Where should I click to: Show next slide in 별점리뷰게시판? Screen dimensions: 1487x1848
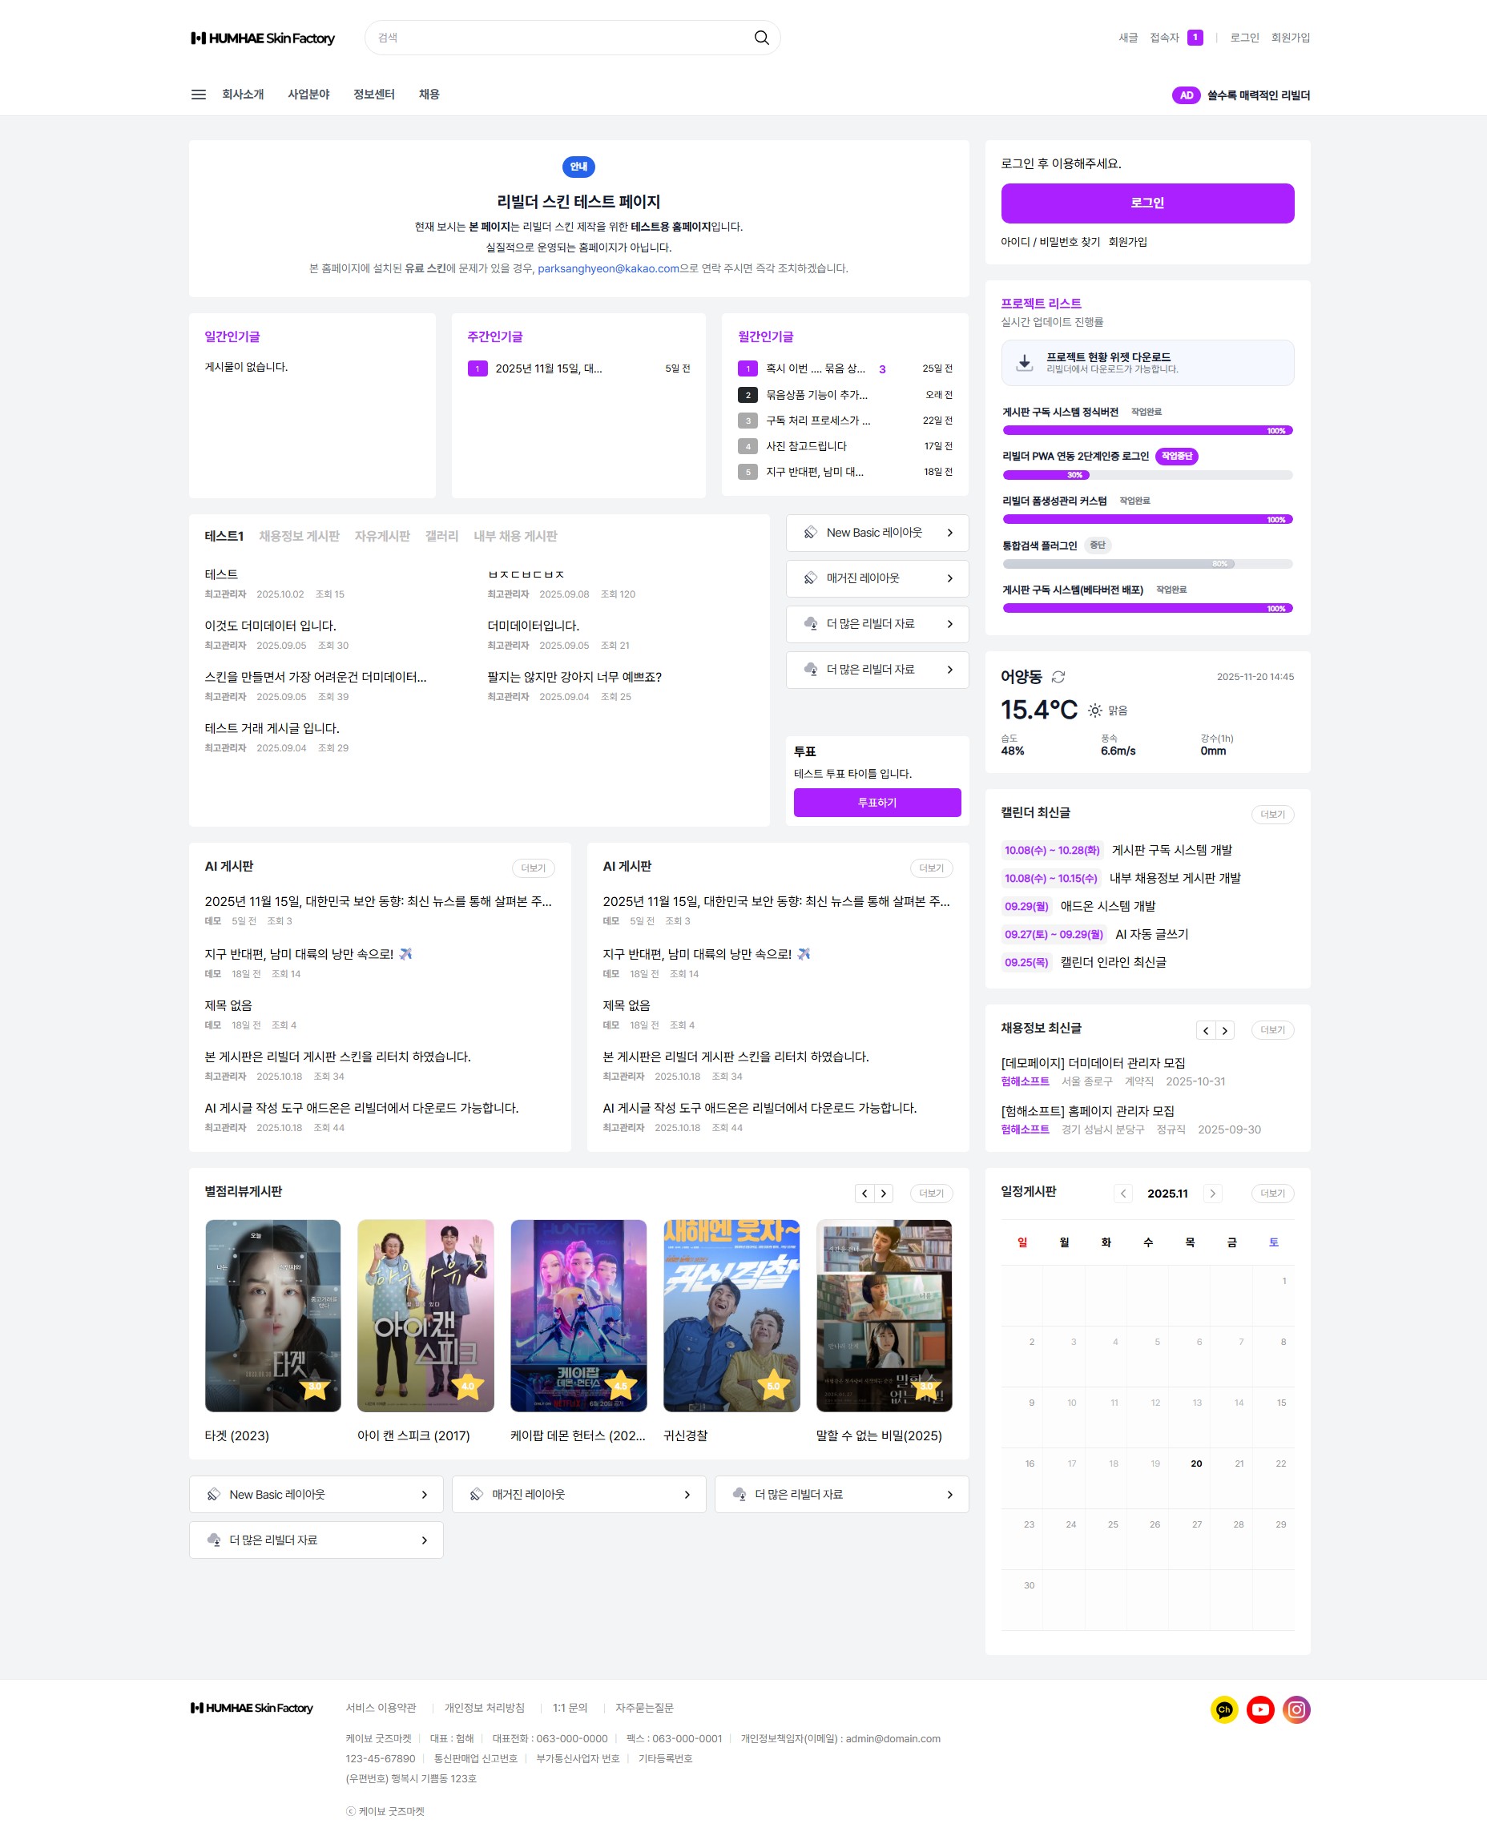(884, 1193)
